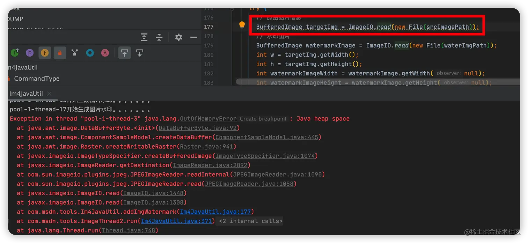Screen dimensions: 528x243
Task: Toggle Show Non-Public red lock icon
Action: click(x=60, y=53)
